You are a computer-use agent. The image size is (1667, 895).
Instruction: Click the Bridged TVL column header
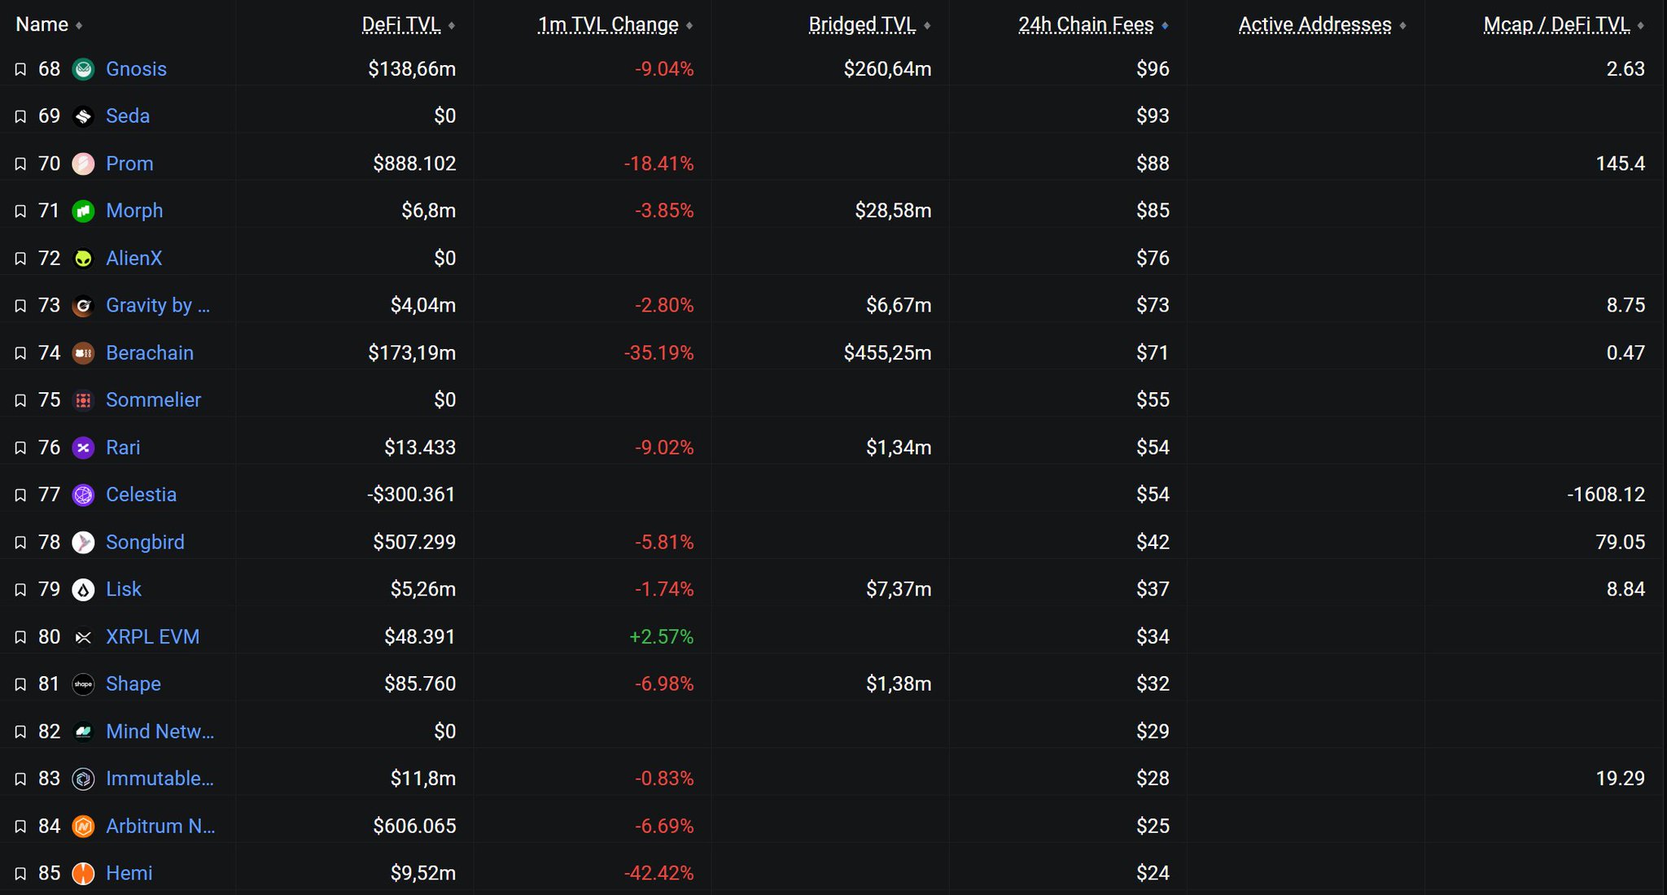(x=861, y=24)
